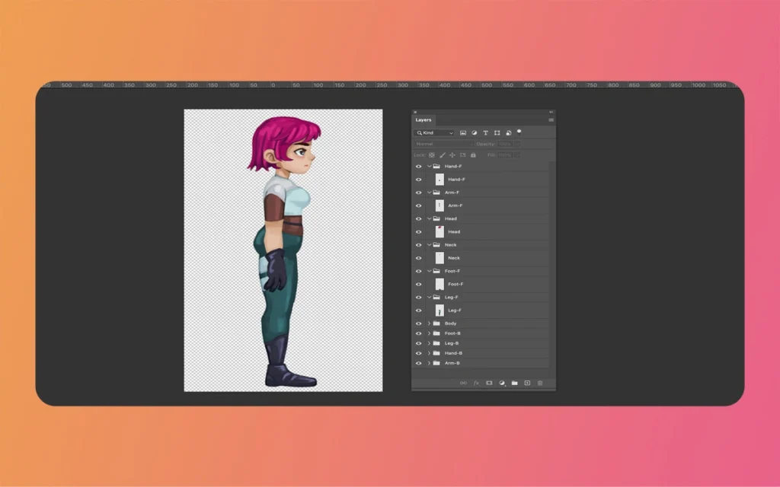This screenshot has width=780, height=487.
Task: Click the Foot-F layer thumbnail
Action: coord(440,284)
